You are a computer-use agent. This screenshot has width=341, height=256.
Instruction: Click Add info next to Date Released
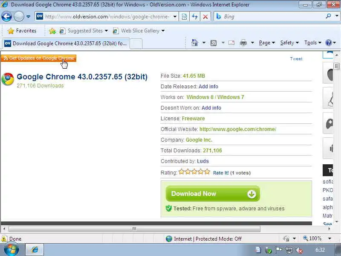coord(208,87)
